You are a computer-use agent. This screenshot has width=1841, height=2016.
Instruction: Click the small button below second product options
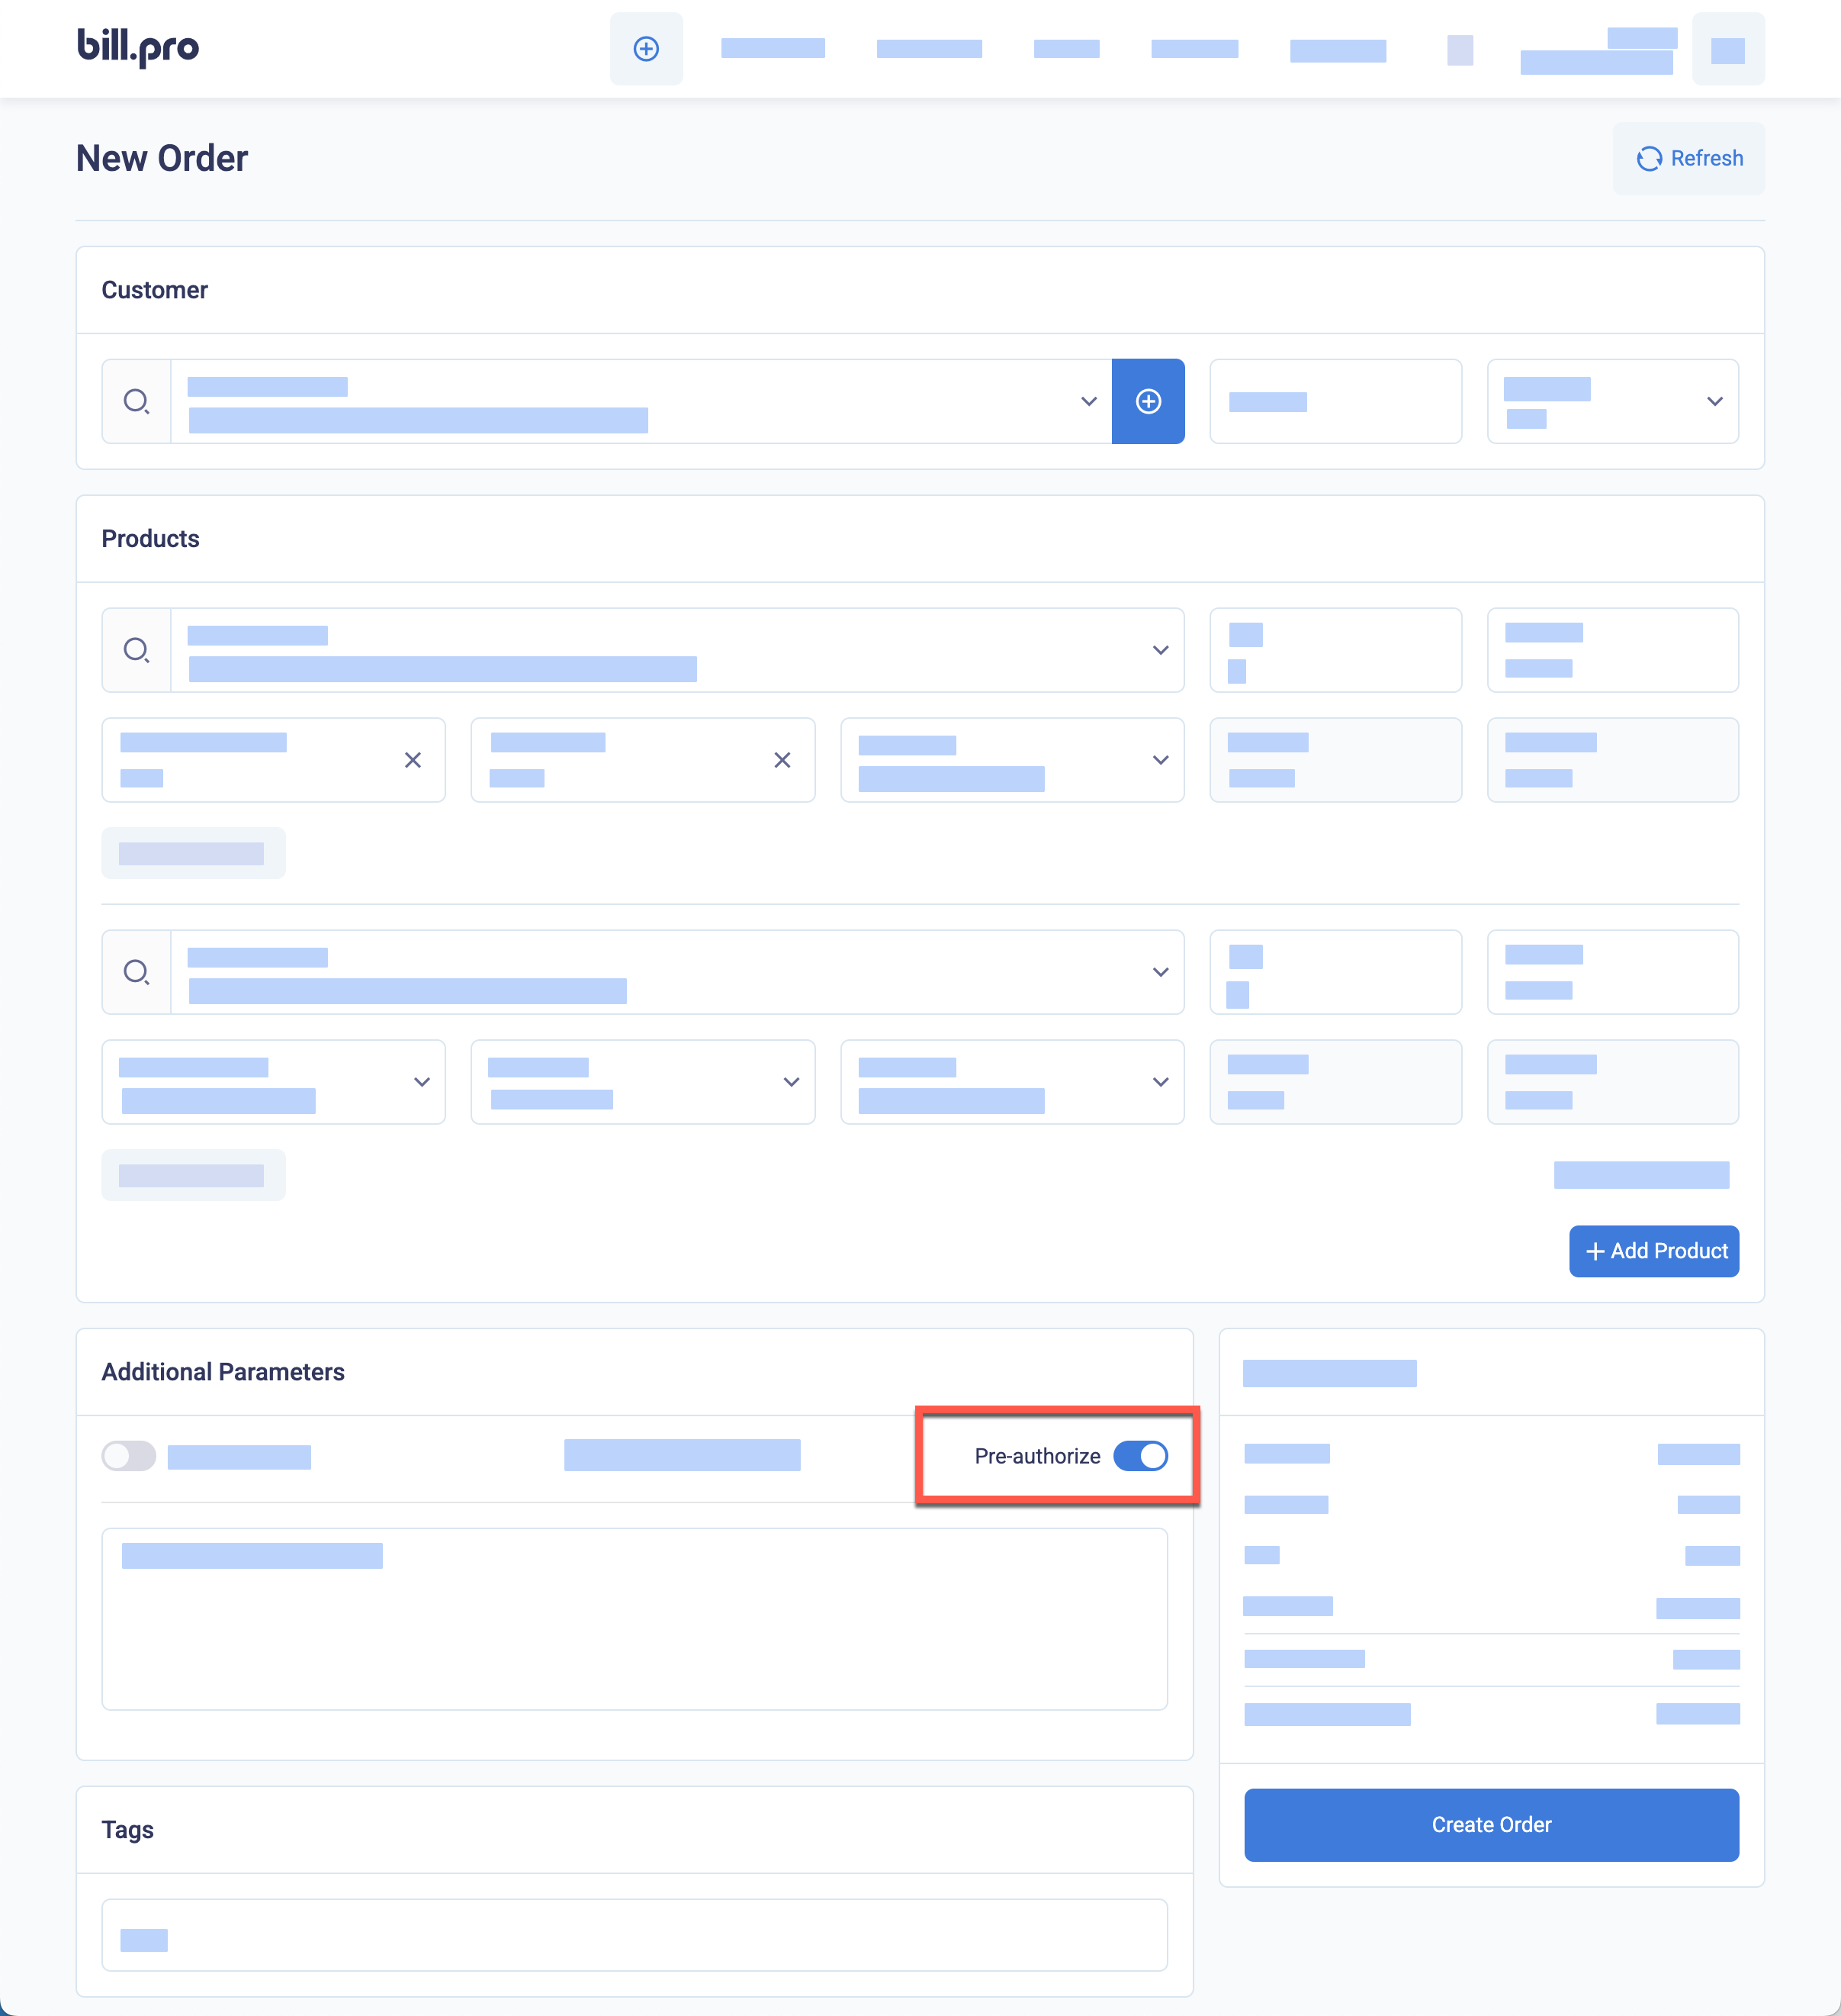click(x=193, y=1175)
